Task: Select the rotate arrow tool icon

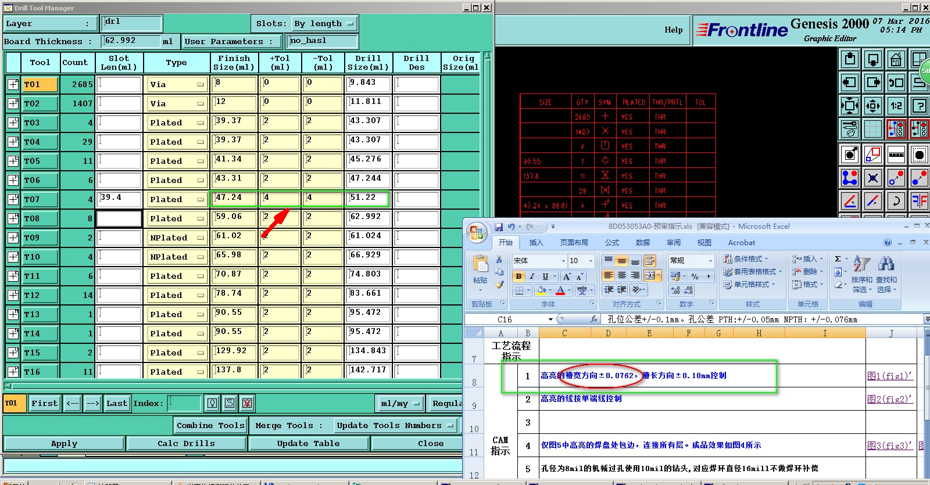Action: pyautogui.click(x=896, y=201)
